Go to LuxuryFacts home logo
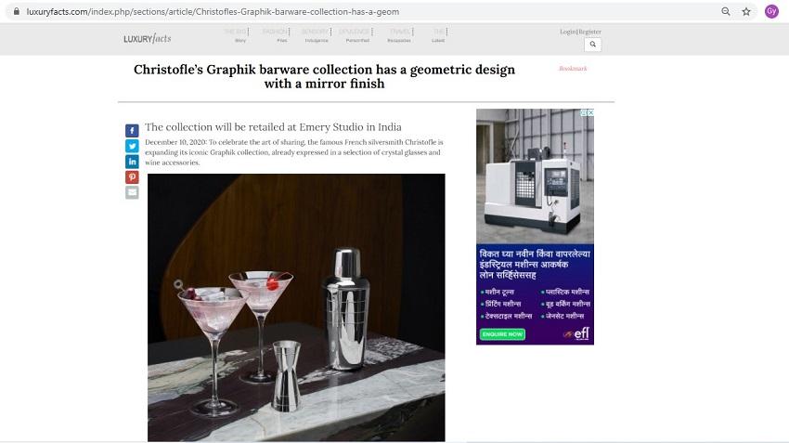The width and height of the screenshot is (789, 443). pos(148,39)
